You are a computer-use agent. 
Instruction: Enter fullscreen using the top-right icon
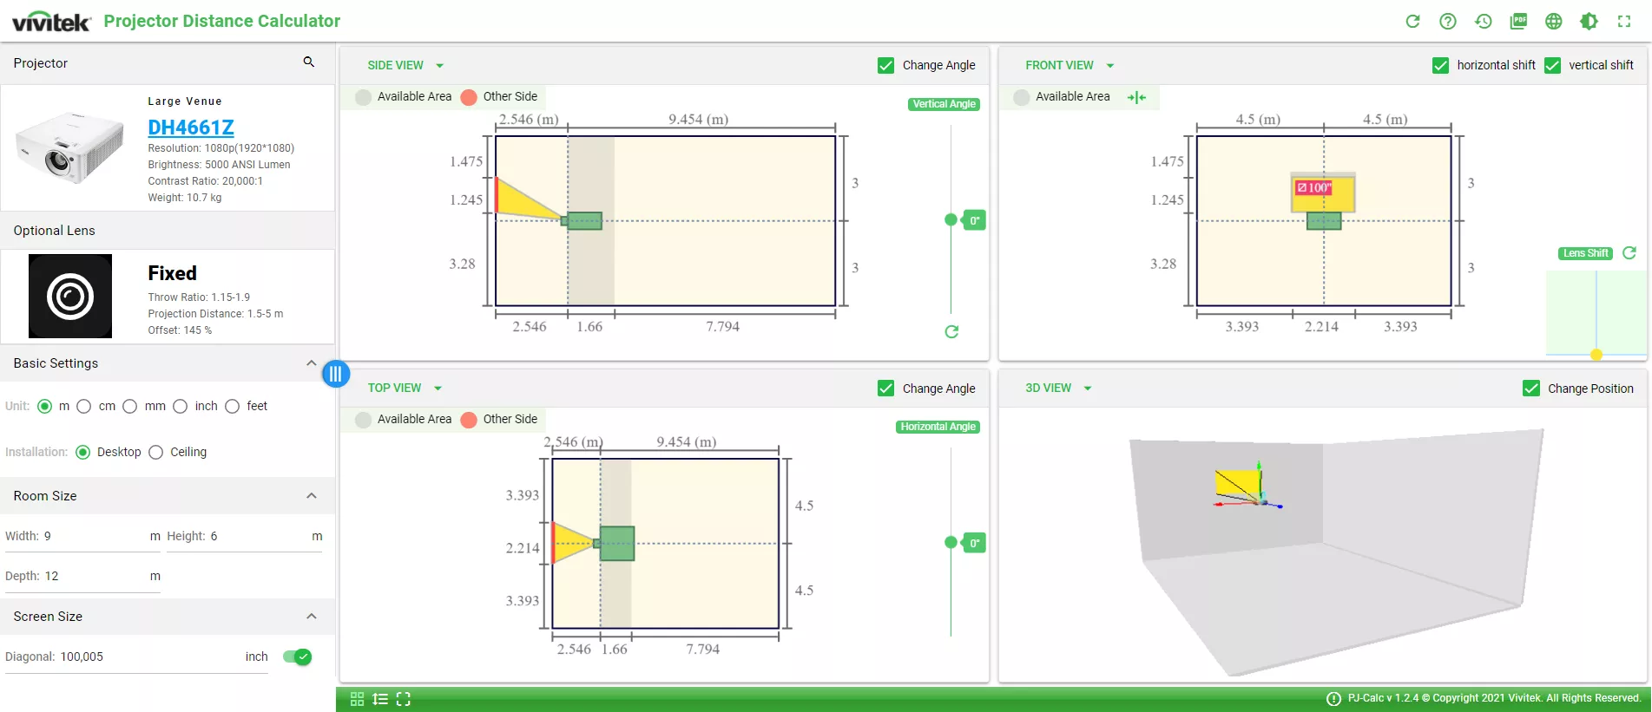click(1624, 21)
